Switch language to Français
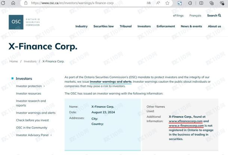Image resolution: width=228 pixels, height=155 pixels. tap(195, 16)
